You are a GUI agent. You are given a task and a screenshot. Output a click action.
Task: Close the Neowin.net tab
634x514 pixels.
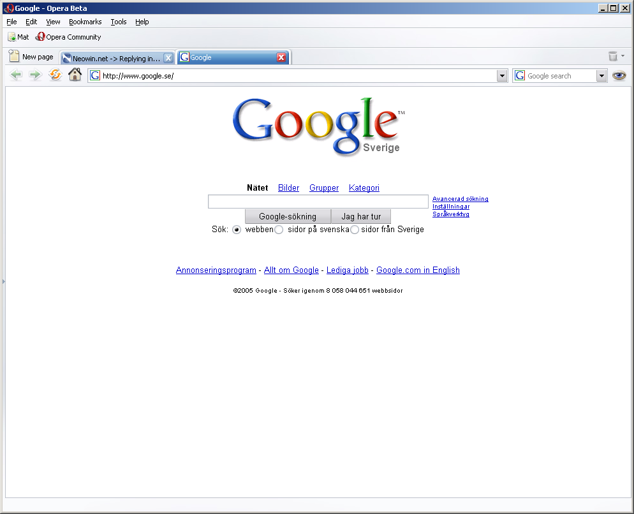[x=168, y=58]
